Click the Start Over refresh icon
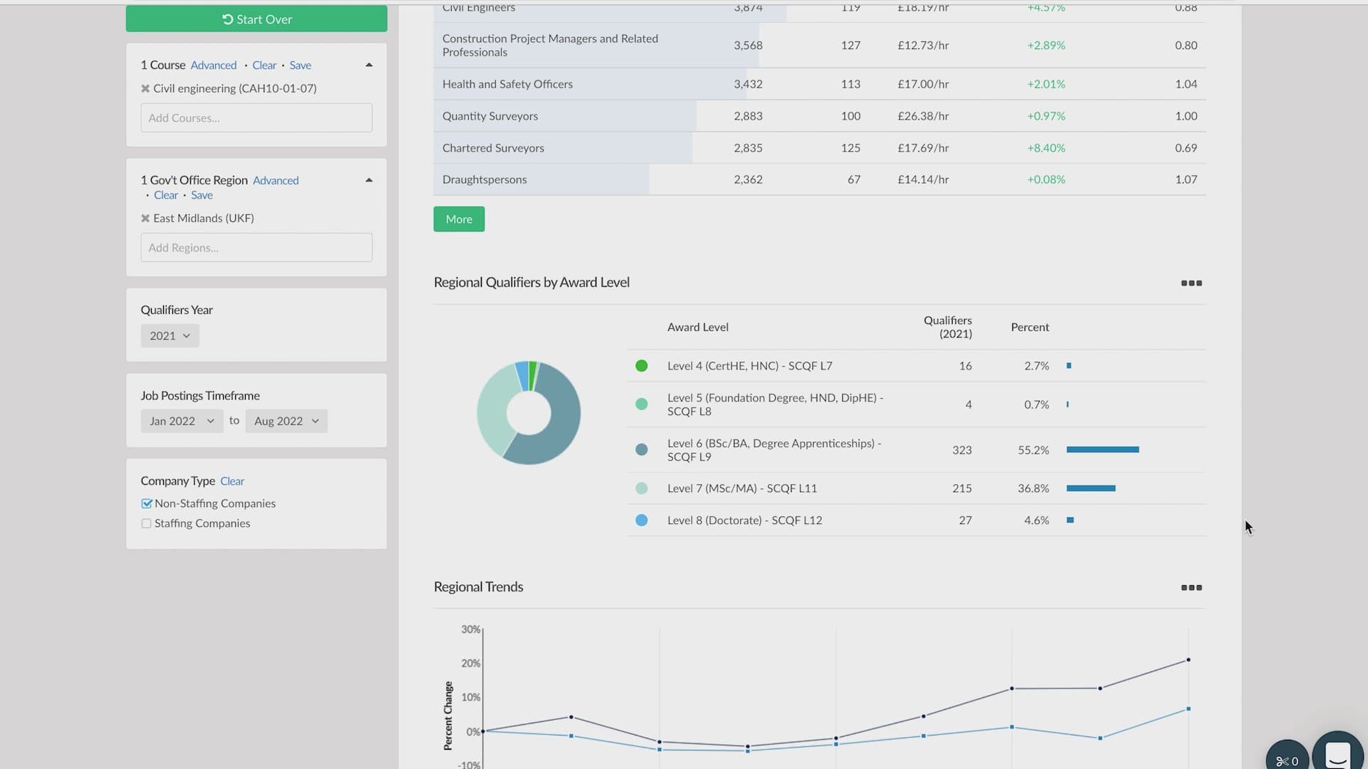The height and width of the screenshot is (769, 1368). (x=227, y=19)
